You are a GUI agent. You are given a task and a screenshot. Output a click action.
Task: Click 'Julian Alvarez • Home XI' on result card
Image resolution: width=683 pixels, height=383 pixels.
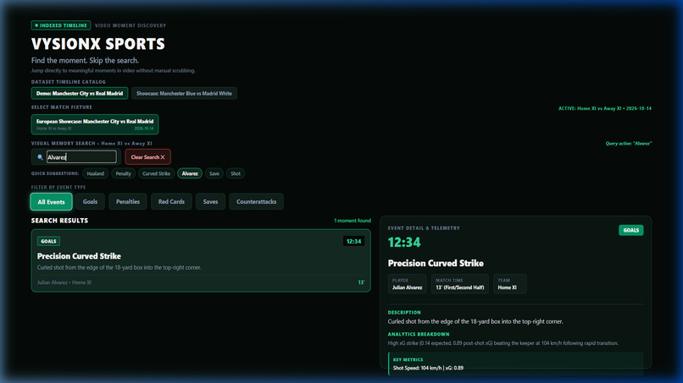64,282
